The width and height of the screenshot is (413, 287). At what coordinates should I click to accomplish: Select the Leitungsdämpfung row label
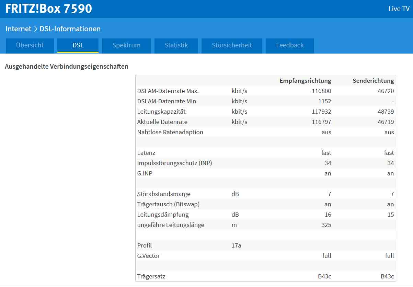coord(163,215)
